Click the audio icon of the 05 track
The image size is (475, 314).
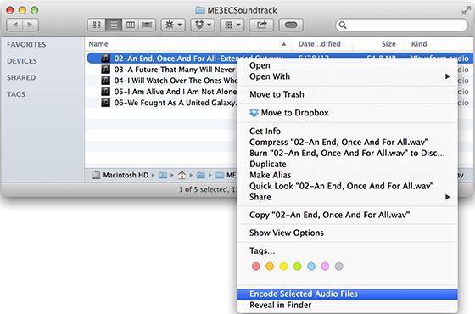105,92
